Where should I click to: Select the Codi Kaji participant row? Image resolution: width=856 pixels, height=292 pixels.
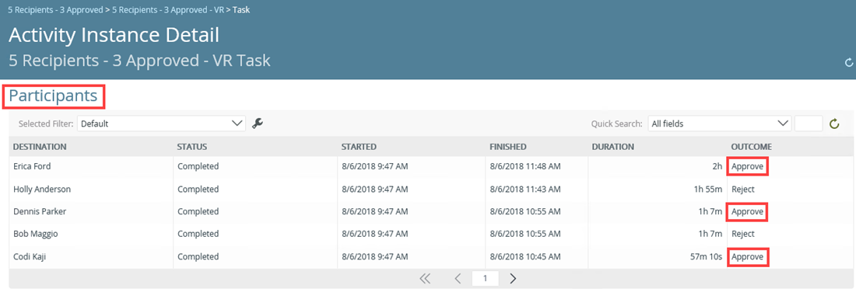coord(427,256)
